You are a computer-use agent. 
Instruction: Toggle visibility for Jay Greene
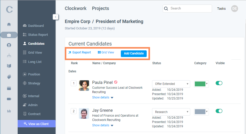point(219,111)
